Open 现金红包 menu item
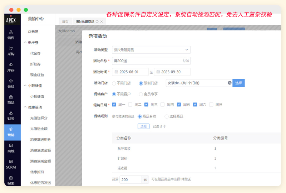 click(x=37, y=75)
